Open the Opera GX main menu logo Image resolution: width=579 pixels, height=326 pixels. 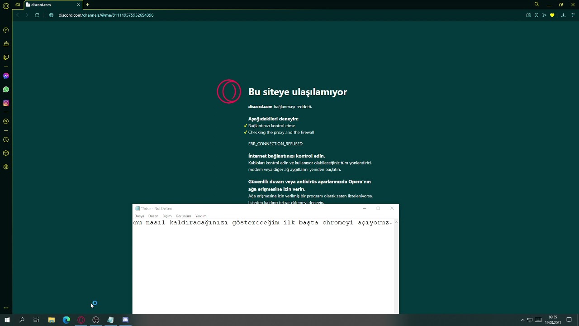pos(6,5)
